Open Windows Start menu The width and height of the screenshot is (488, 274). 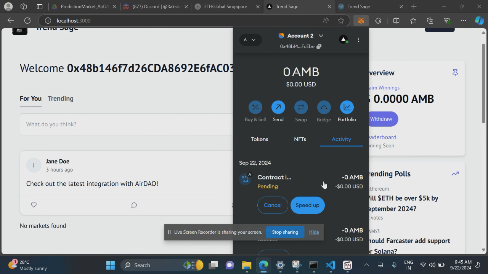[111, 265]
